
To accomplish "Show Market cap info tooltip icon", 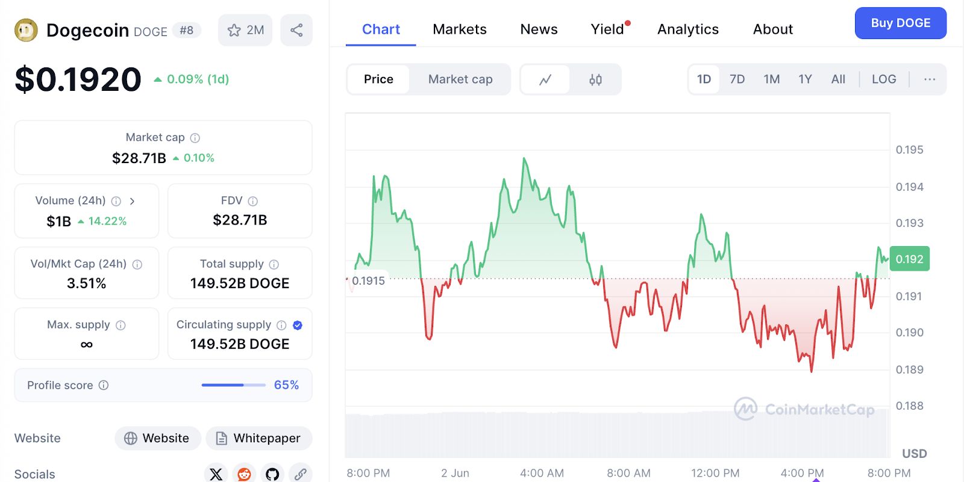I will pos(195,138).
